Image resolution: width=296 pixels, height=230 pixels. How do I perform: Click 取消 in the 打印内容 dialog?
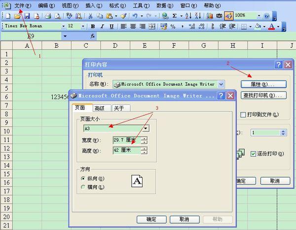[275, 181]
